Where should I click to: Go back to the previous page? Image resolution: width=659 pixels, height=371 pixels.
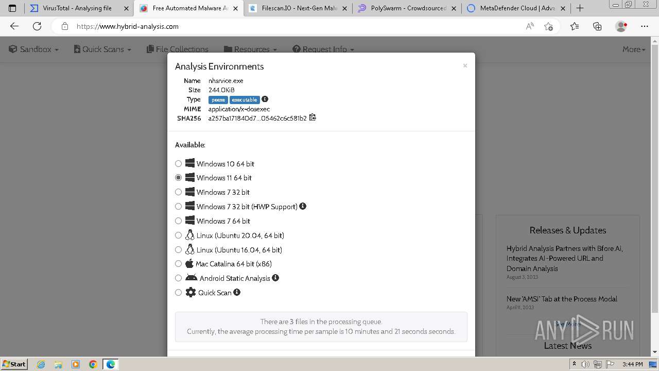point(14,26)
